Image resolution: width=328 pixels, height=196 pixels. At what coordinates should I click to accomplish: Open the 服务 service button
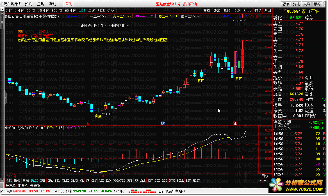click(317, 4)
